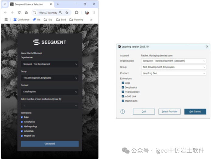The width and height of the screenshot is (211, 159).
Task: Uncheck the Edge extension in the Leapfrog dialog
Action: pyautogui.click(x=123, y=83)
